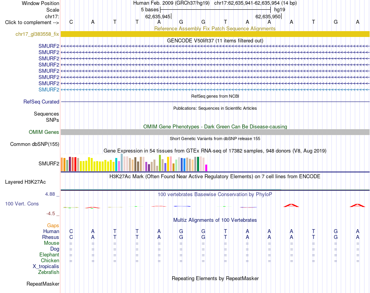Click the "5 bases" scale label

(150, 10)
